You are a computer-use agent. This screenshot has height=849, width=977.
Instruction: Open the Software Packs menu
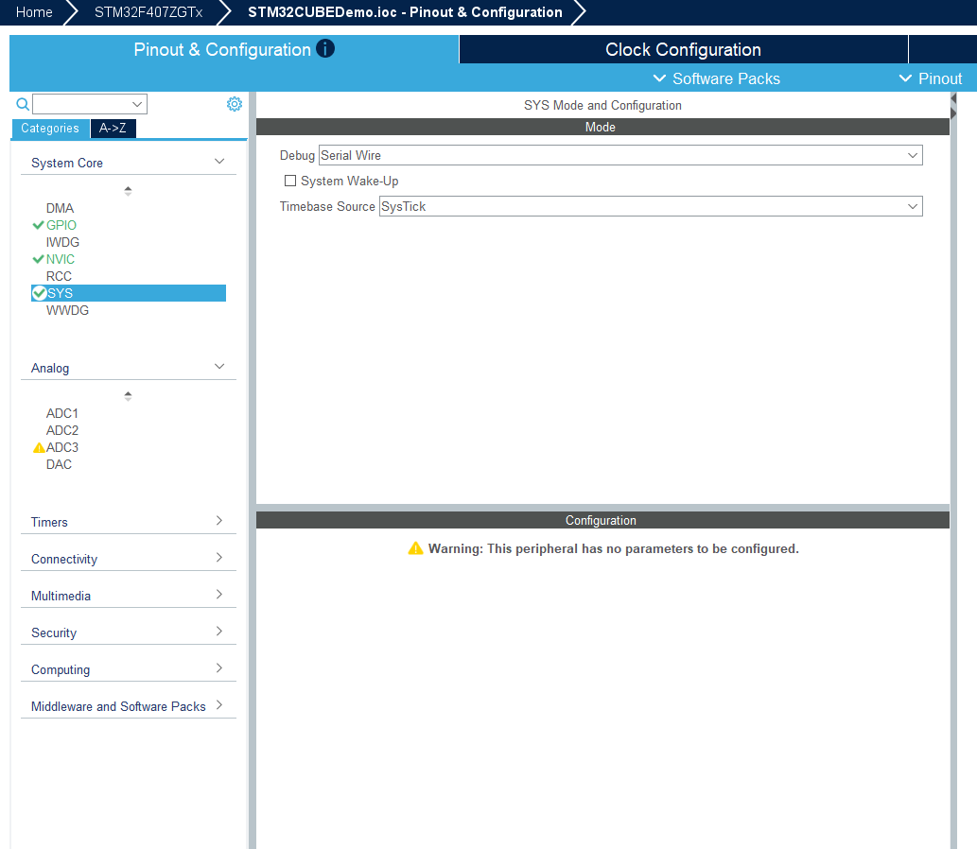pyautogui.click(x=717, y=78)
